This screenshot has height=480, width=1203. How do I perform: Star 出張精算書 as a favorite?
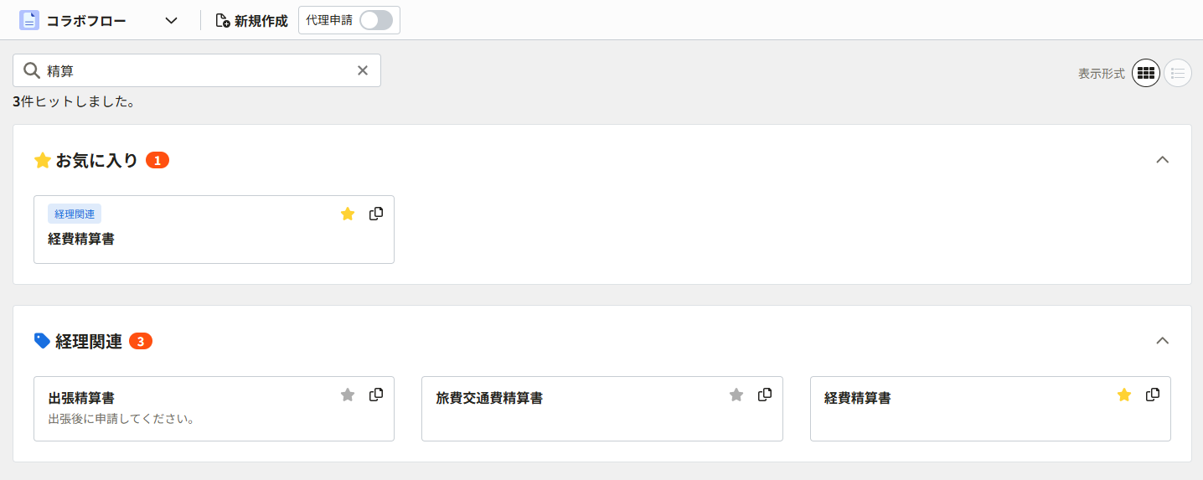click(348, 395)
